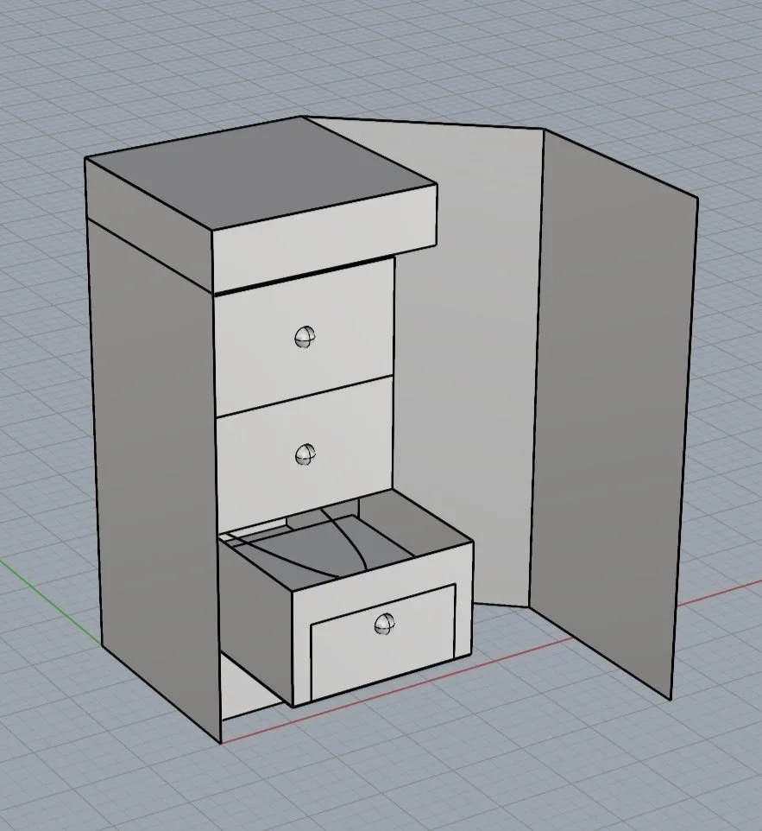Select the front face of the cabinet lid

(x=324, y=238)
